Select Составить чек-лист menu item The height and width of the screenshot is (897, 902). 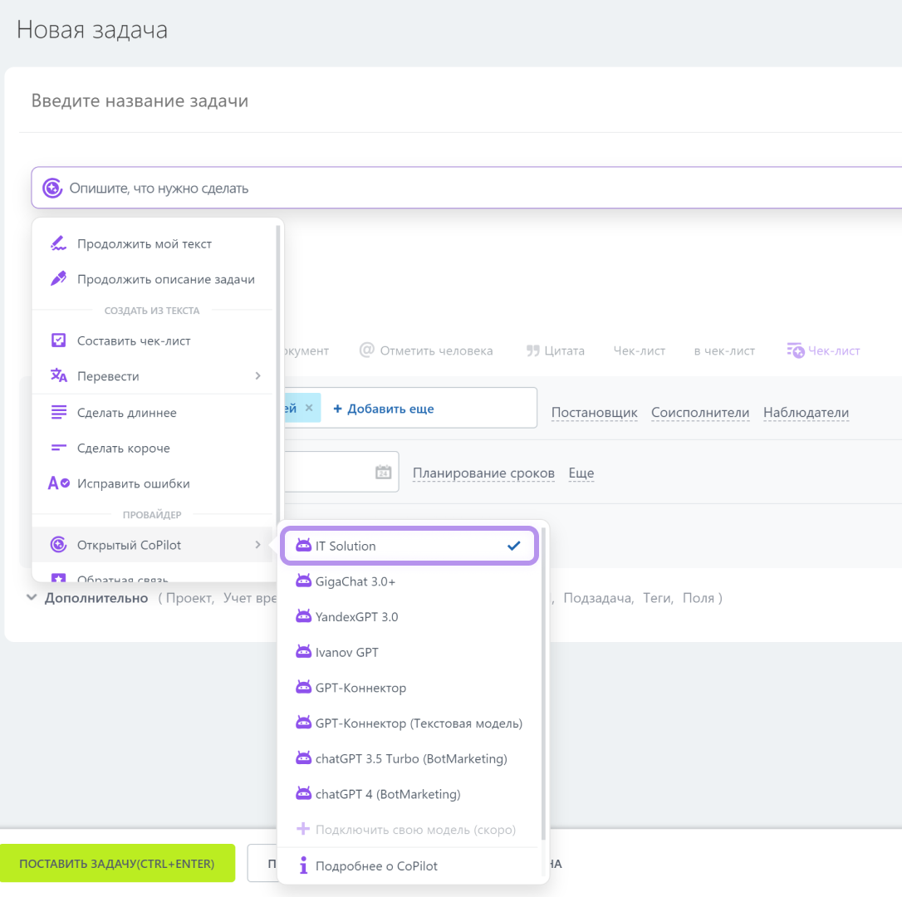click(133, 341)
